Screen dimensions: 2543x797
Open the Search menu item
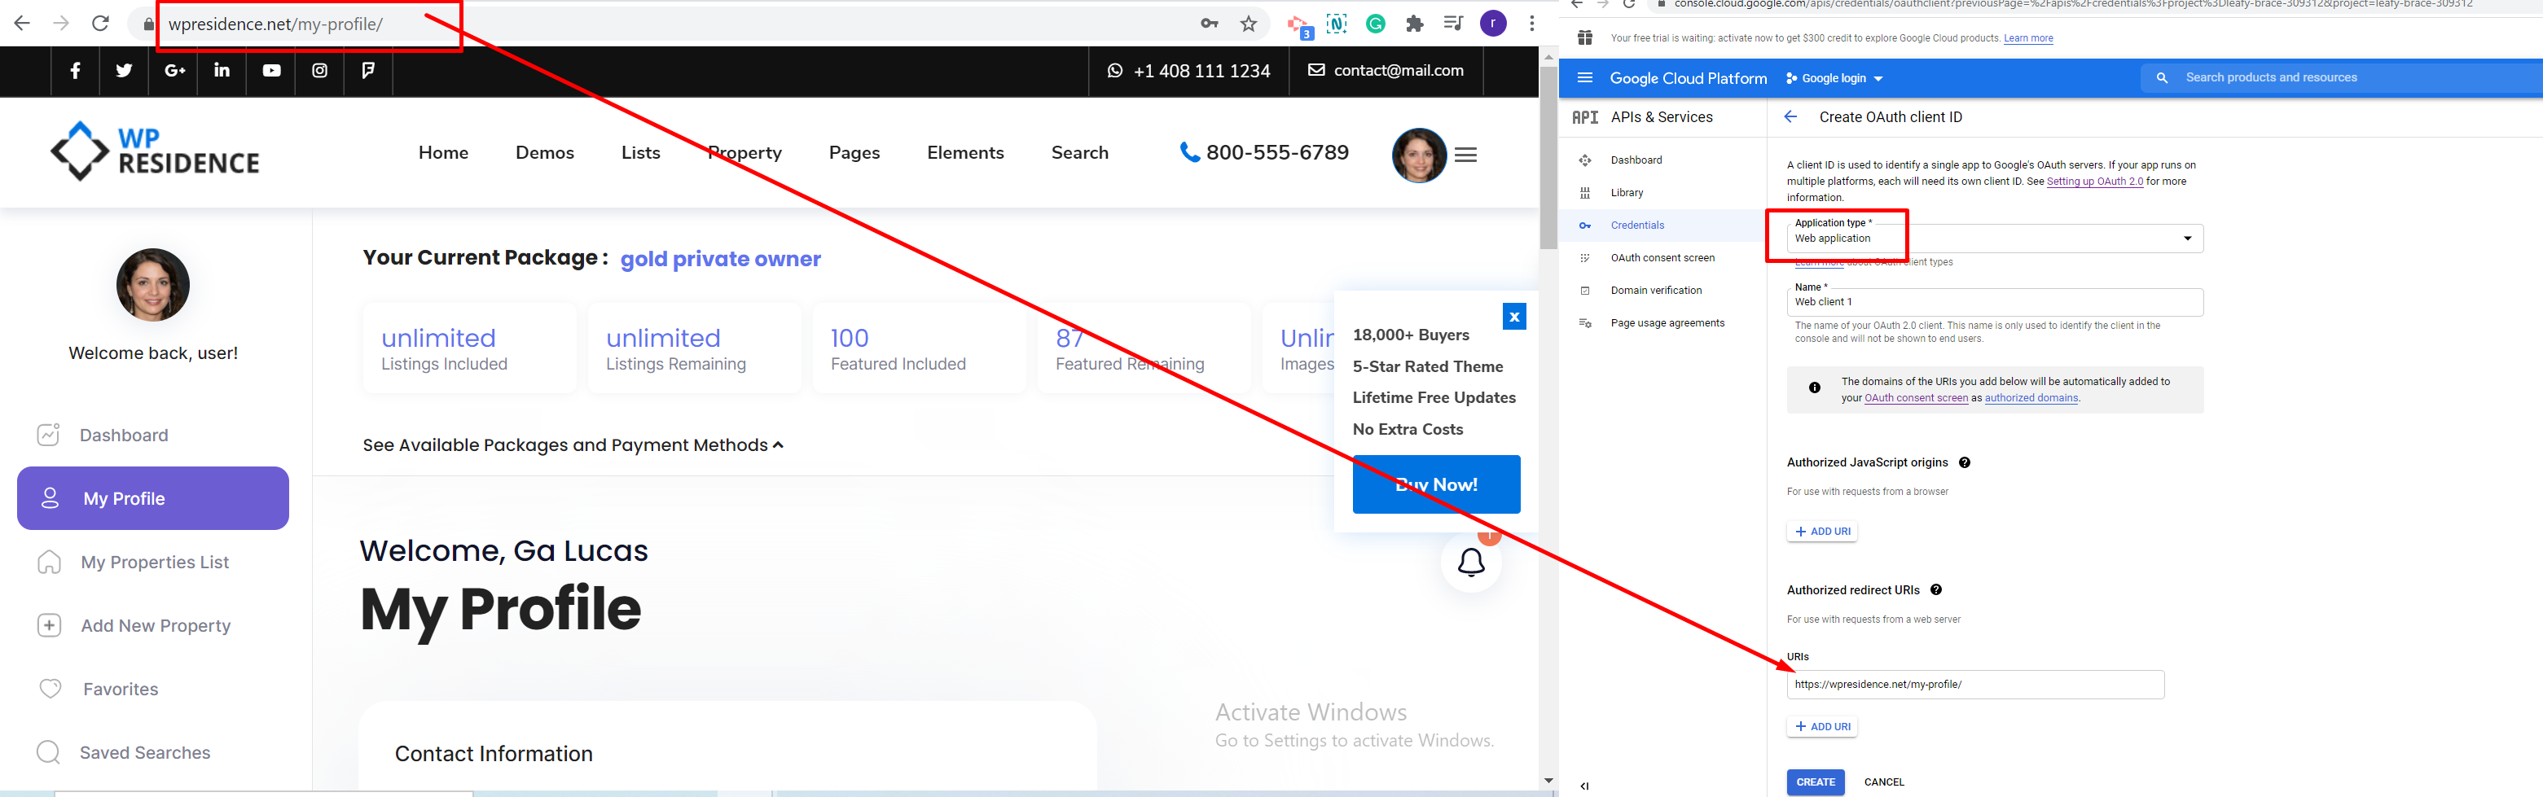[x=1080, y=153]
